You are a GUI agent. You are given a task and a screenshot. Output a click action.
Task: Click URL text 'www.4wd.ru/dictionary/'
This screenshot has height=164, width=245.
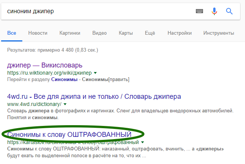34,104
